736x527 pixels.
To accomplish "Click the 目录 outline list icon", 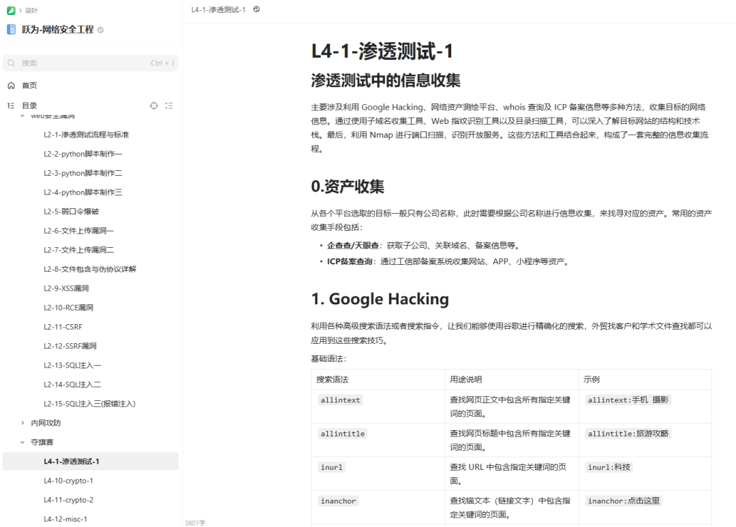I will tap(12, 106).
